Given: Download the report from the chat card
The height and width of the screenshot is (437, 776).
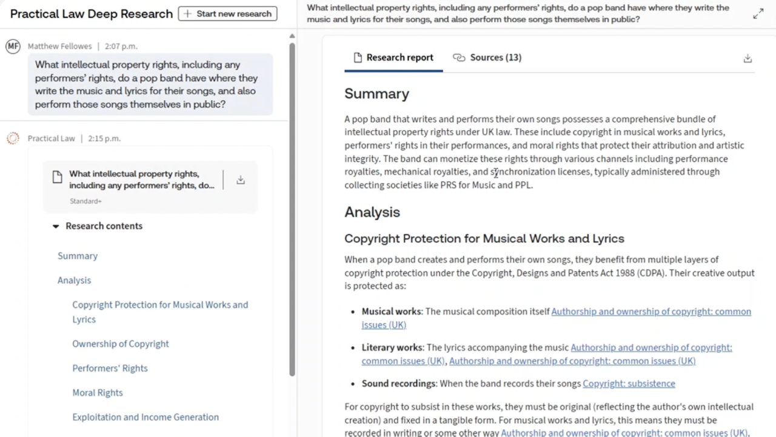Looking at the screenshot, I should (x=241, y=180).
